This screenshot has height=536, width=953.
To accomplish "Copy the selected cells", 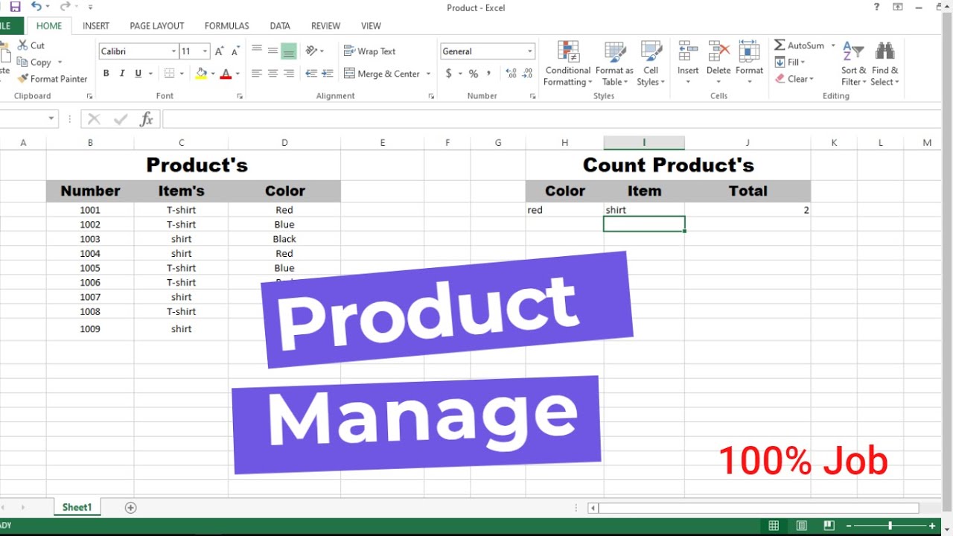I will [x=34, y=63].
